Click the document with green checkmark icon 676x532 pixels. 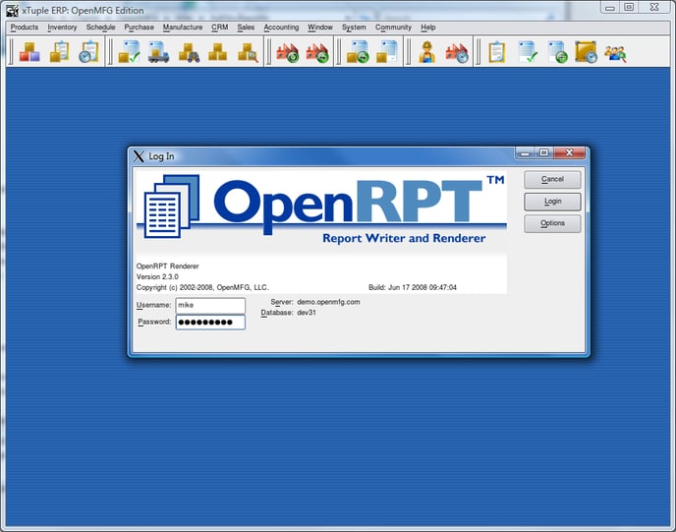coord(528,52)
